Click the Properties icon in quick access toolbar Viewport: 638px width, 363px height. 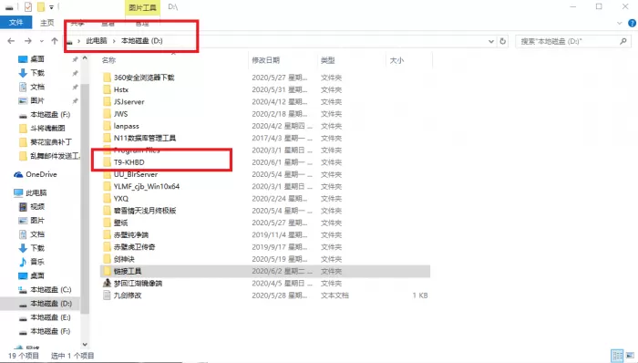click(28, 7)
